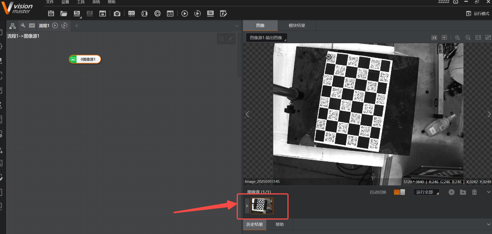
Task: Open the 系统 menu
Action: click(96, 2)
